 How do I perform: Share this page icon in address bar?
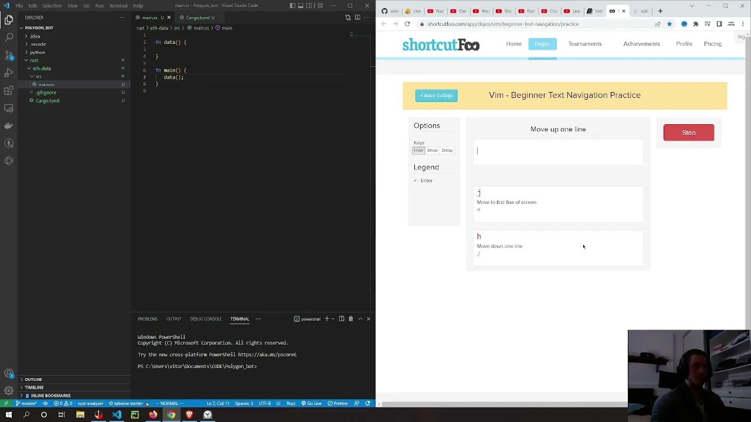click(x=658, y=24)
